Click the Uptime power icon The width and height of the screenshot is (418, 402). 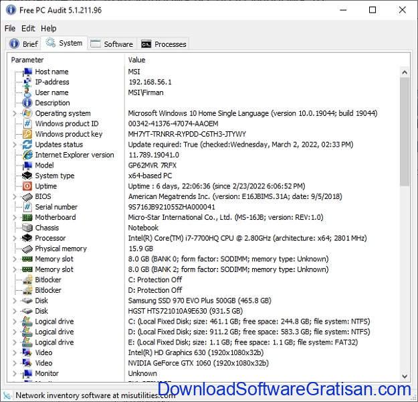(x=27, y=186)
